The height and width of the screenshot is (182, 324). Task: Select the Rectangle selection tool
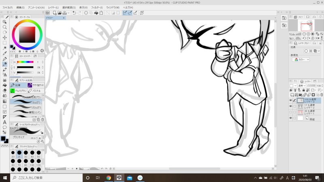pos(4,43)
